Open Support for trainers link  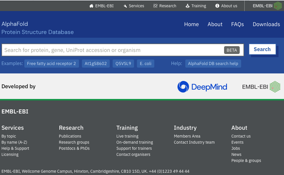[x=134, y=149]
